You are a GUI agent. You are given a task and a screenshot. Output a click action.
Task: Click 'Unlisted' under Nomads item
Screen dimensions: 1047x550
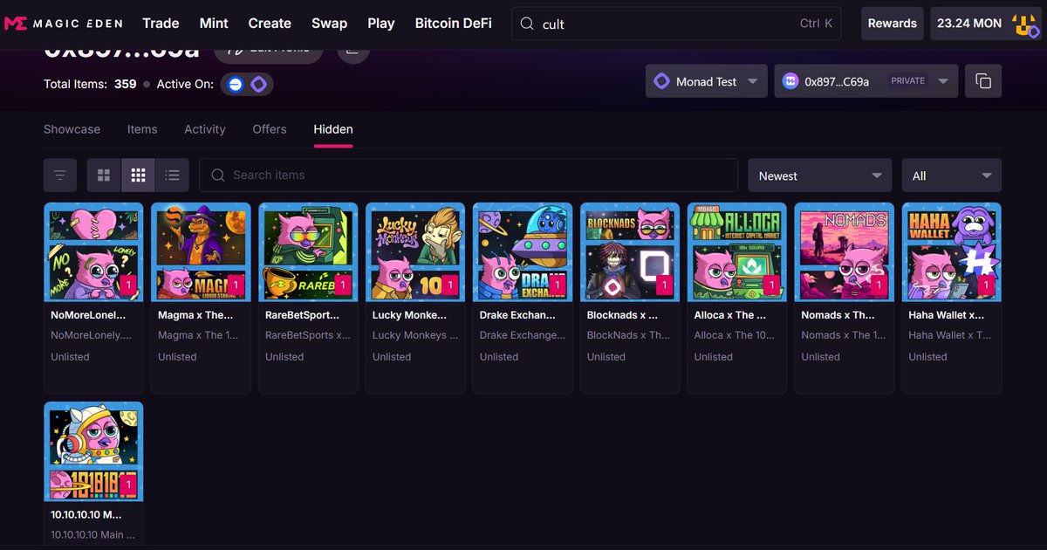coord(820,357)
